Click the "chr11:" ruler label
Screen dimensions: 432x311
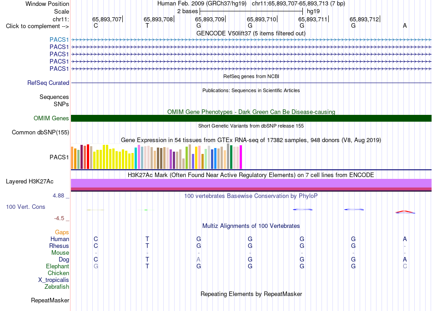(x=61, y=19)
